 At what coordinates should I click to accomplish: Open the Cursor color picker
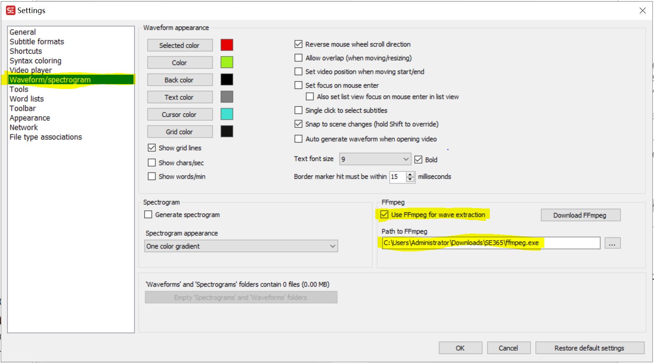[180, 114]
